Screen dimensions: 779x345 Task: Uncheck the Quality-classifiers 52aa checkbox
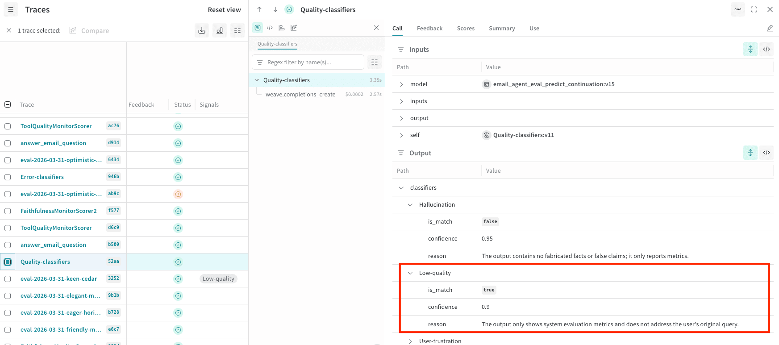pos(8,262)
